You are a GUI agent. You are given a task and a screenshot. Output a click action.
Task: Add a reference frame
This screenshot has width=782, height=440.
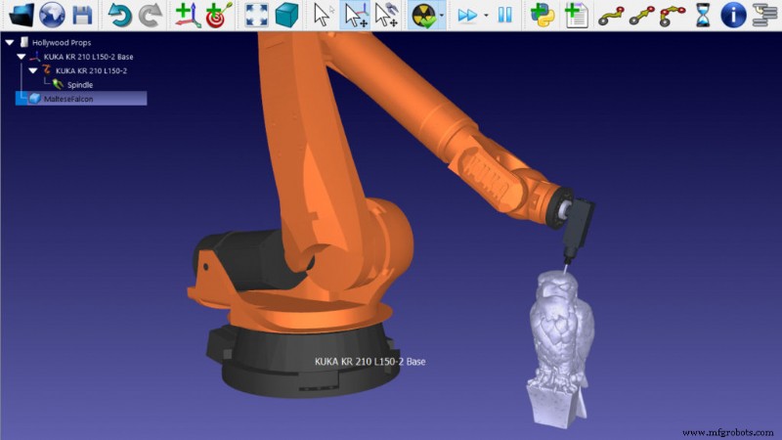(x=188, y=15)
